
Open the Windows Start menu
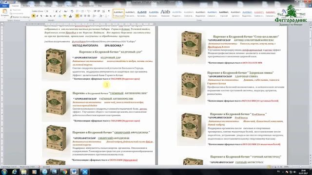4,172
